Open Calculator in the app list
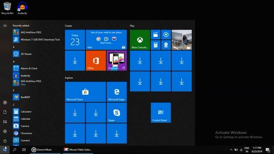Image resolution: width=274 pixels, height=154 pixels. 36,111
